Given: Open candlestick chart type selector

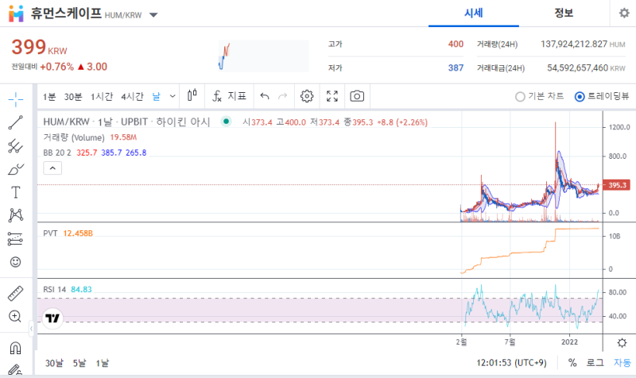Looking at the screenshot, I should coord(192,96).
